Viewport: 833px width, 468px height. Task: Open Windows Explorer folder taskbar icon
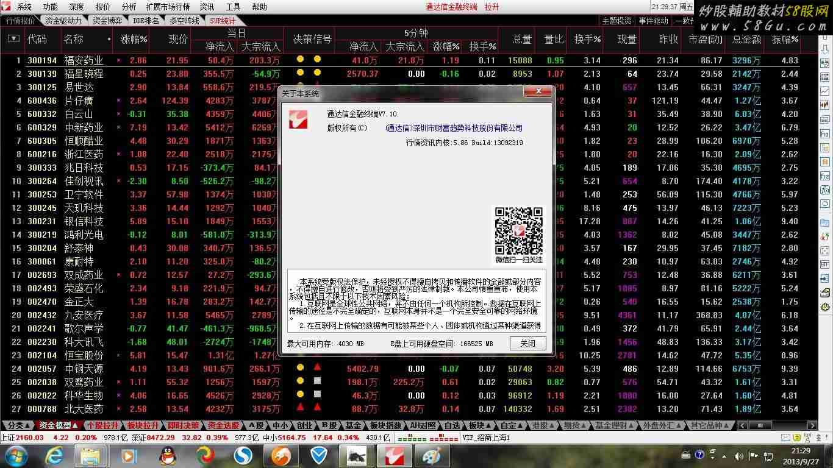90,456
